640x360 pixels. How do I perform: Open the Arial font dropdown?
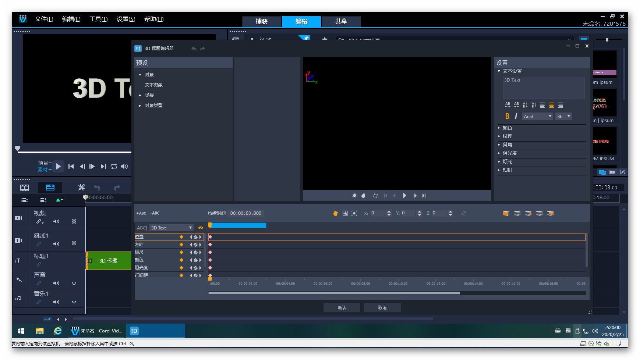tap(537, 116)
